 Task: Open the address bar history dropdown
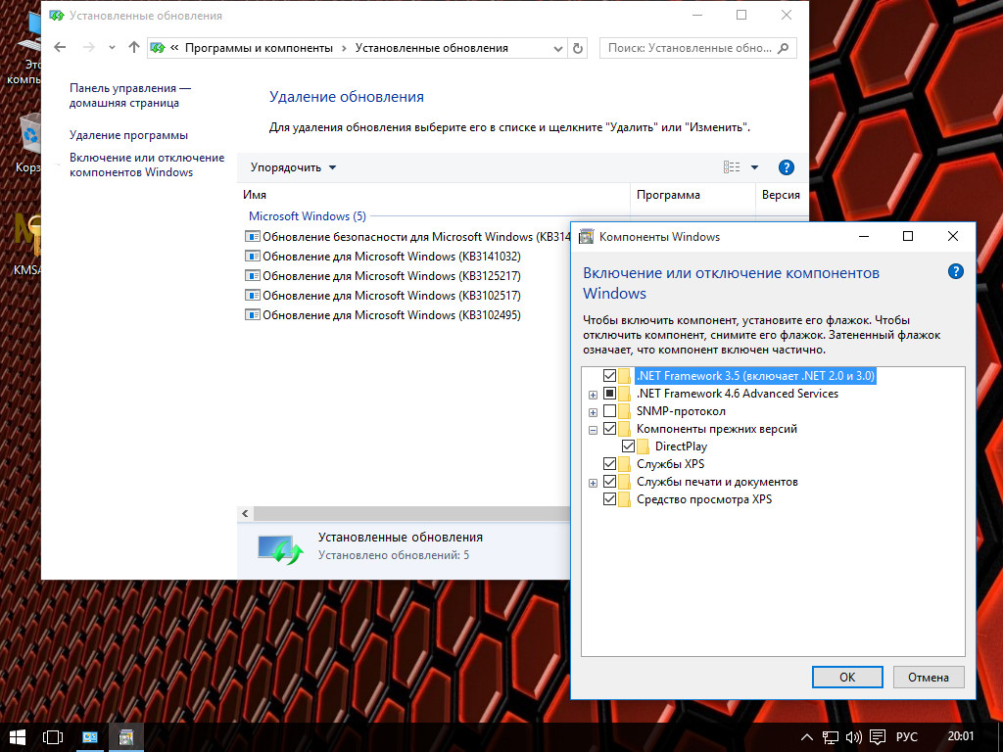[x=557, y=49]
